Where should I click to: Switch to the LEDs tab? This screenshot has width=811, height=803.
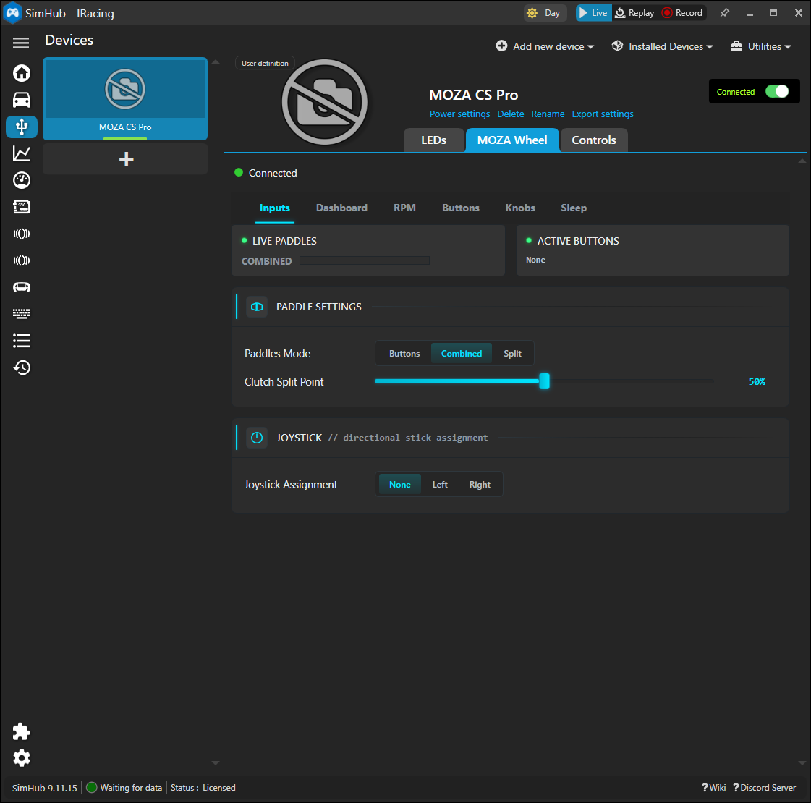433,140
